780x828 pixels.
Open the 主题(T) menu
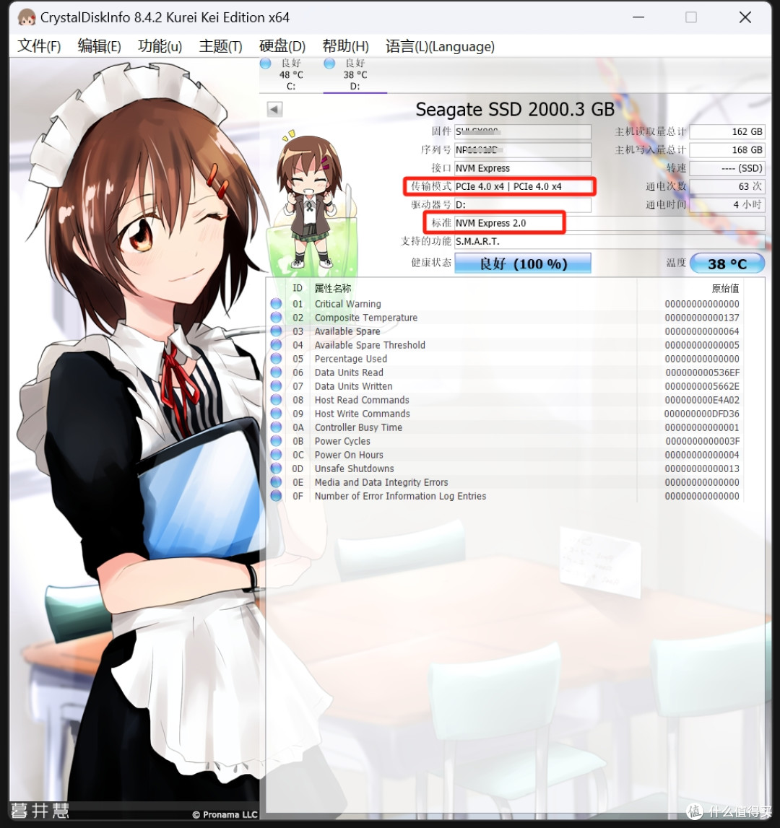(220, 46)
